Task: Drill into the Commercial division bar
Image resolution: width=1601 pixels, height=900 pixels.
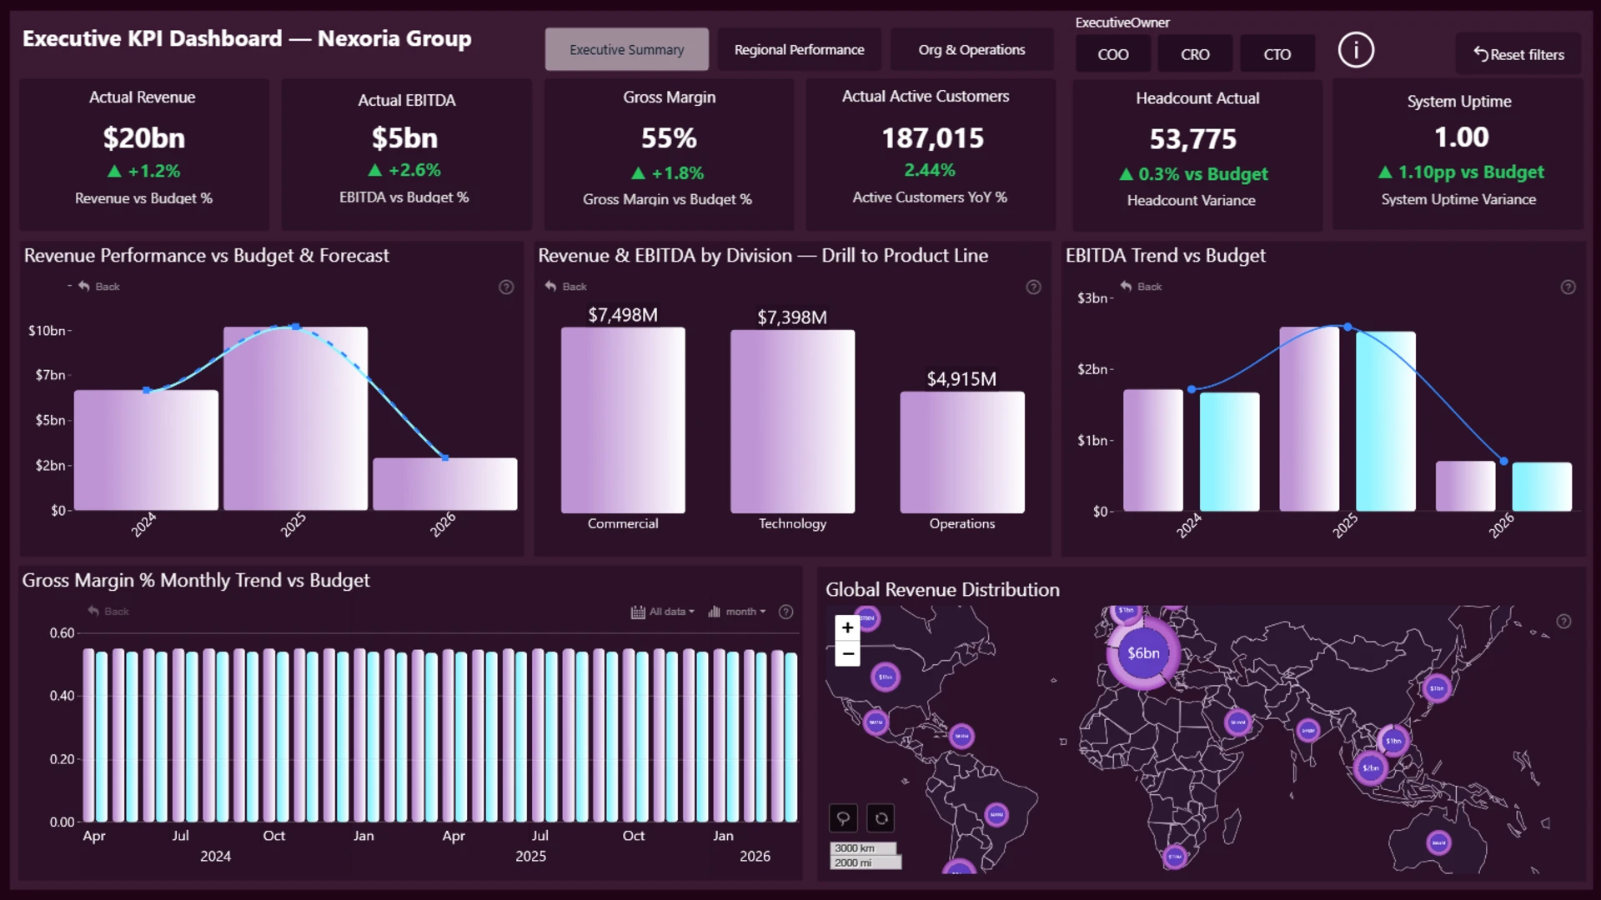Action: coord(622,420)
